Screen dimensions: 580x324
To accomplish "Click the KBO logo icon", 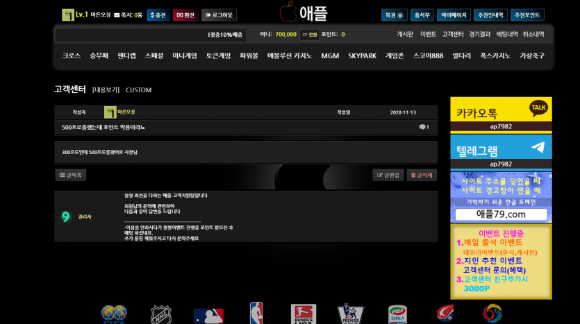I will coord(492,314).
